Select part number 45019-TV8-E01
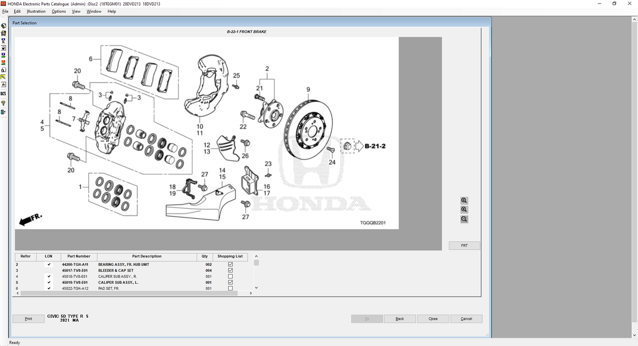 [x=75, y=283]
